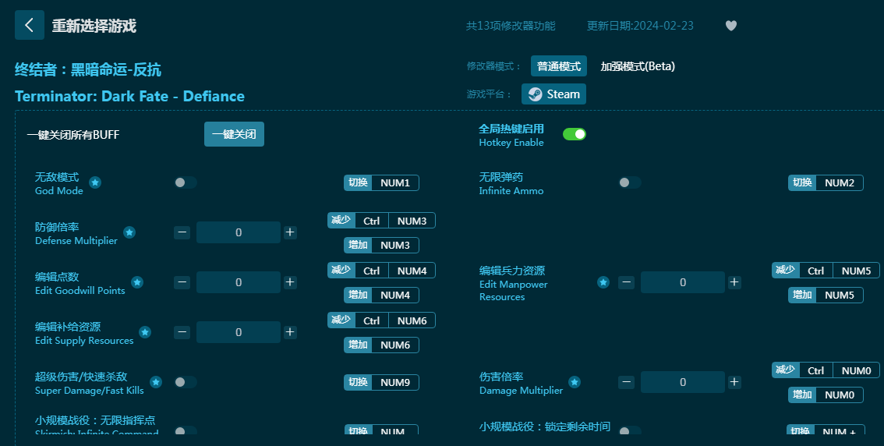The image size is (884, 446).
Task: Click the back arrow icon
Action: 30,26
